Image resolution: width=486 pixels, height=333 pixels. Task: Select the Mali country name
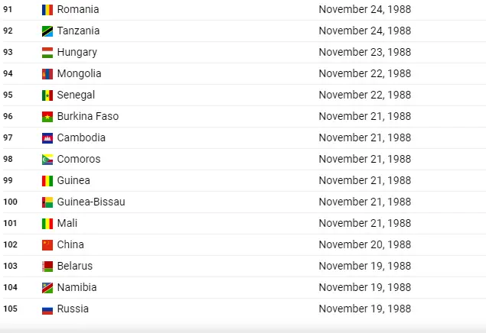[67, 223]
